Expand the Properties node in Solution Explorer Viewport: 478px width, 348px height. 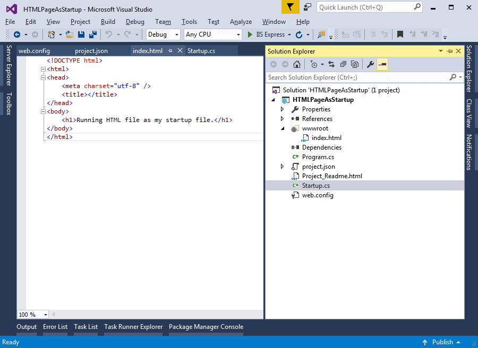[282, 109]
